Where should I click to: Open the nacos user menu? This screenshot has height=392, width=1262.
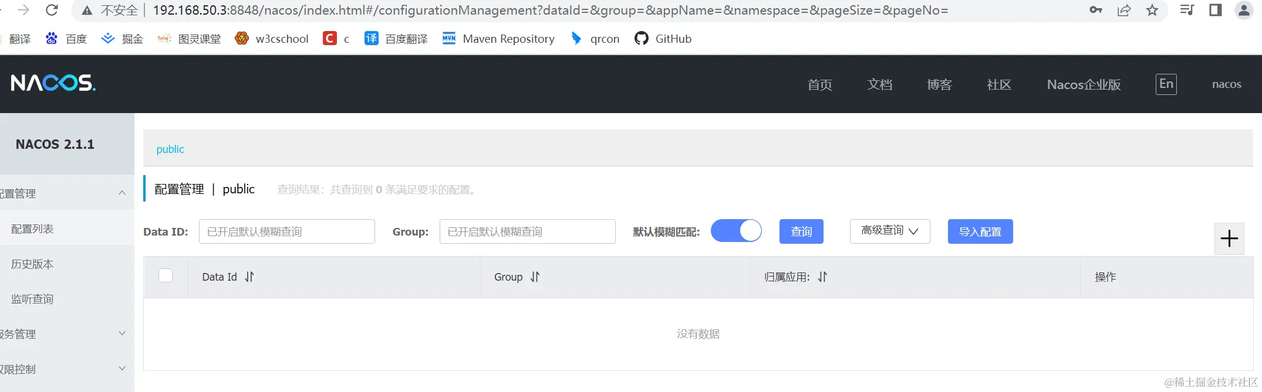pos(1227,84)
